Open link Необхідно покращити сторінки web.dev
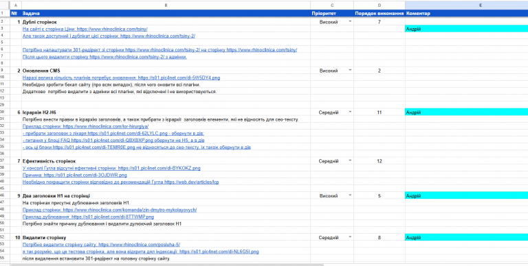The image size is (528, 266). click(x=120, y=182)
